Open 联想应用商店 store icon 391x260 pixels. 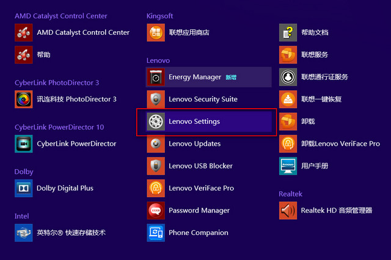click(x=156, y=32)
